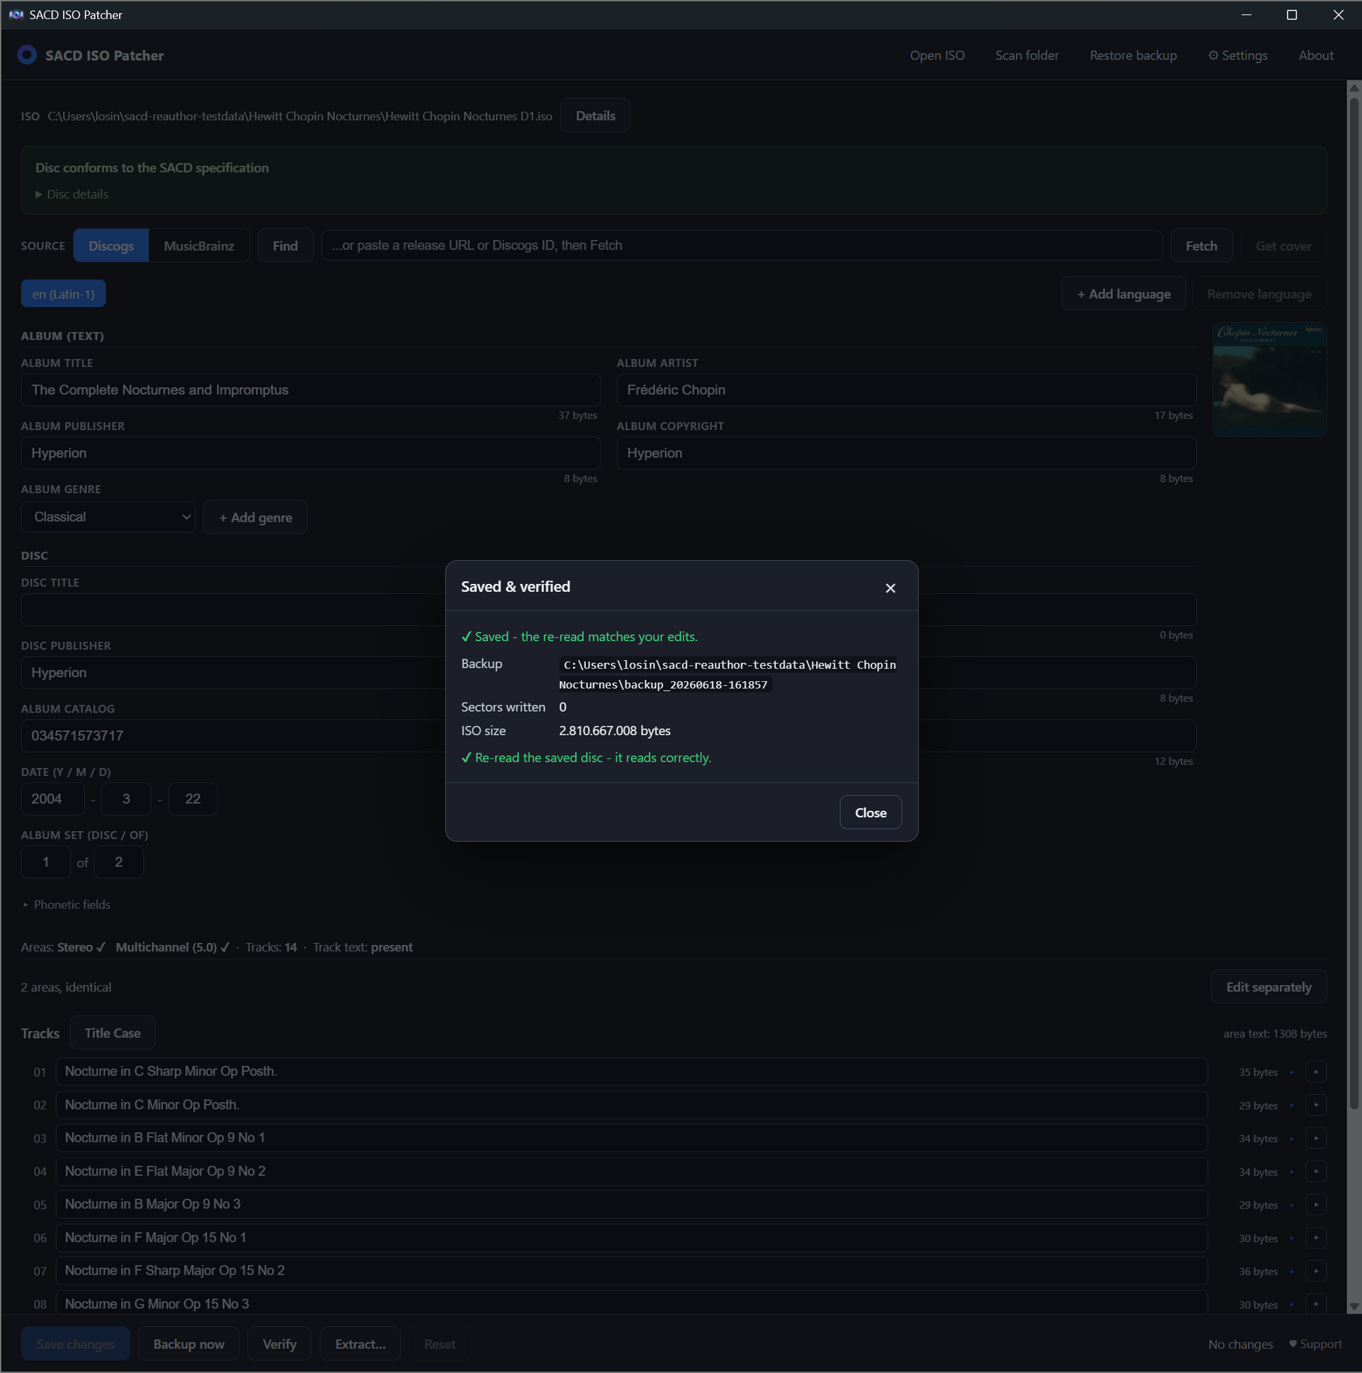Play track 01 Nocturne in C Sharp Minor

pyautogui.click(x=1316, y=1072)
